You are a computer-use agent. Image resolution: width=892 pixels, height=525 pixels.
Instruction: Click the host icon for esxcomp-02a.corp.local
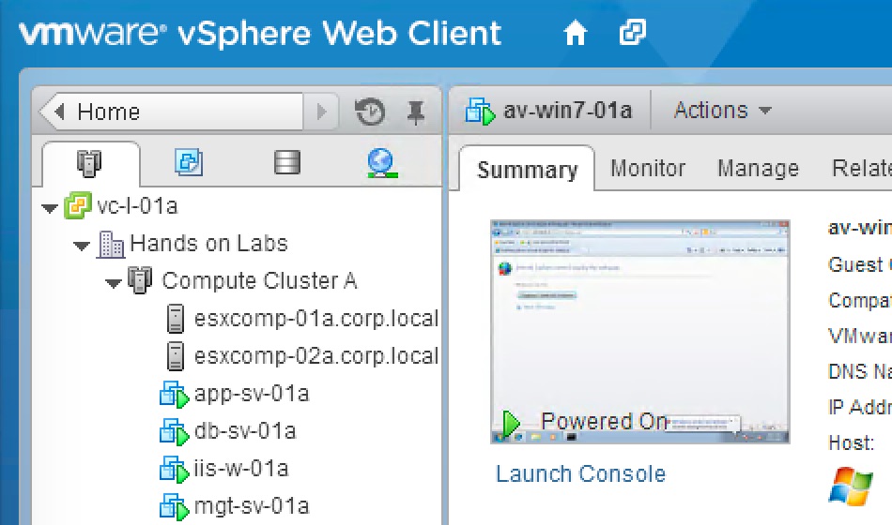176,355
